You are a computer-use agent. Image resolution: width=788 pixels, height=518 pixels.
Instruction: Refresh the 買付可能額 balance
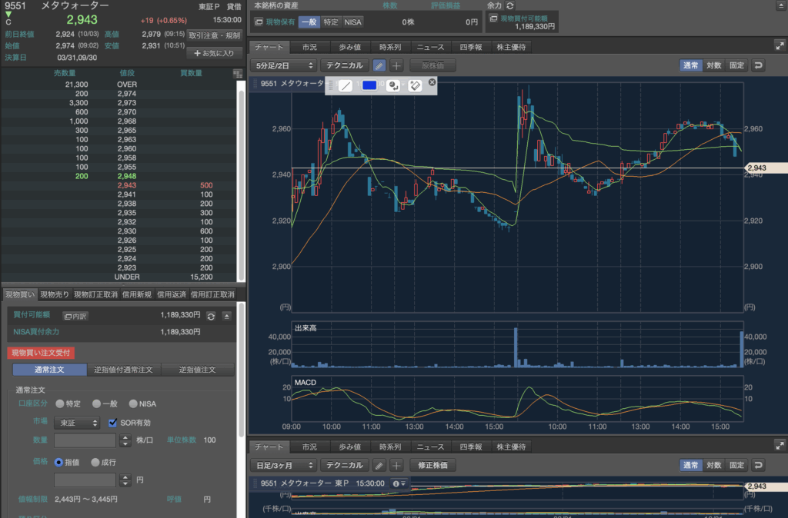pos(211,316)
